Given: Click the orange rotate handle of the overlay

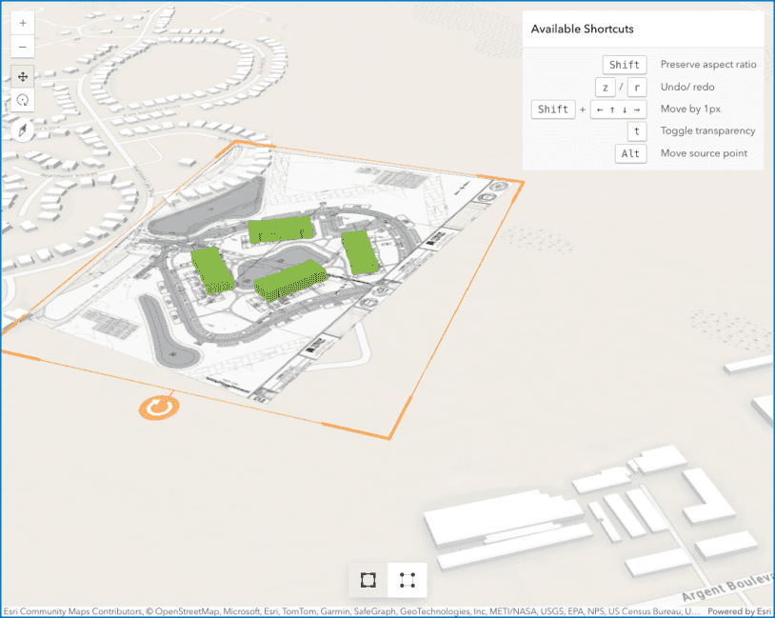Looking at the screenshot, I should click(159, 408).
